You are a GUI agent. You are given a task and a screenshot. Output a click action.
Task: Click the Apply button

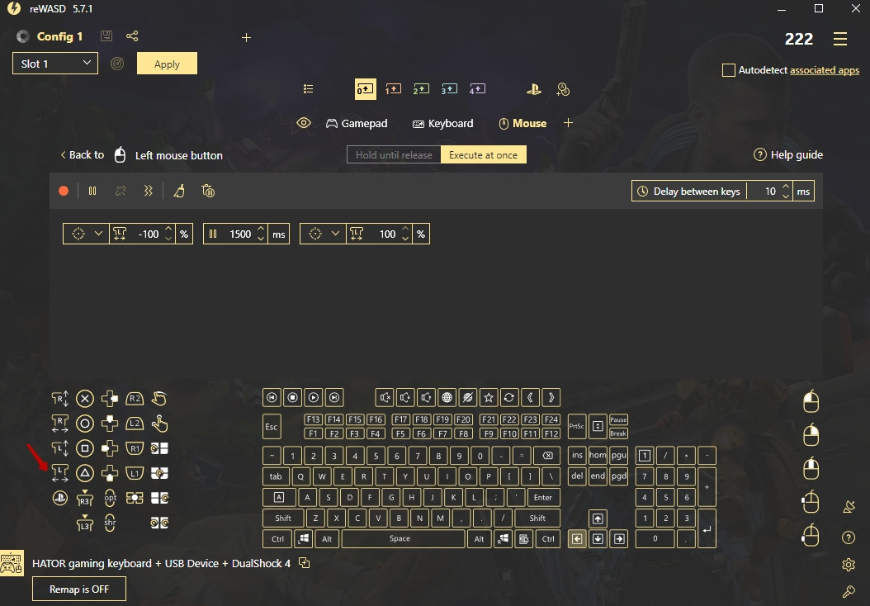point(167,64)
